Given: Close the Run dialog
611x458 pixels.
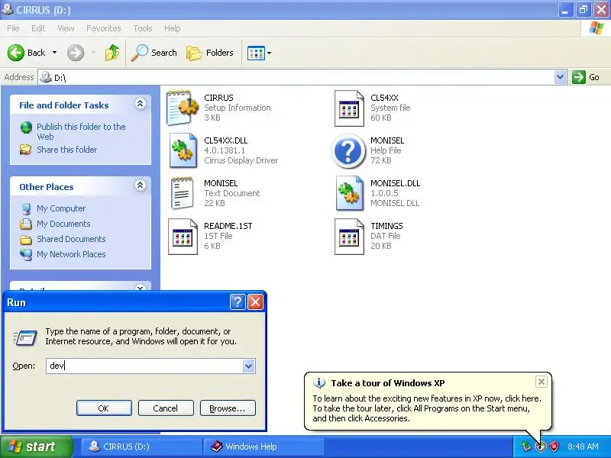Looking at the screenshot, I should [256, 302].
